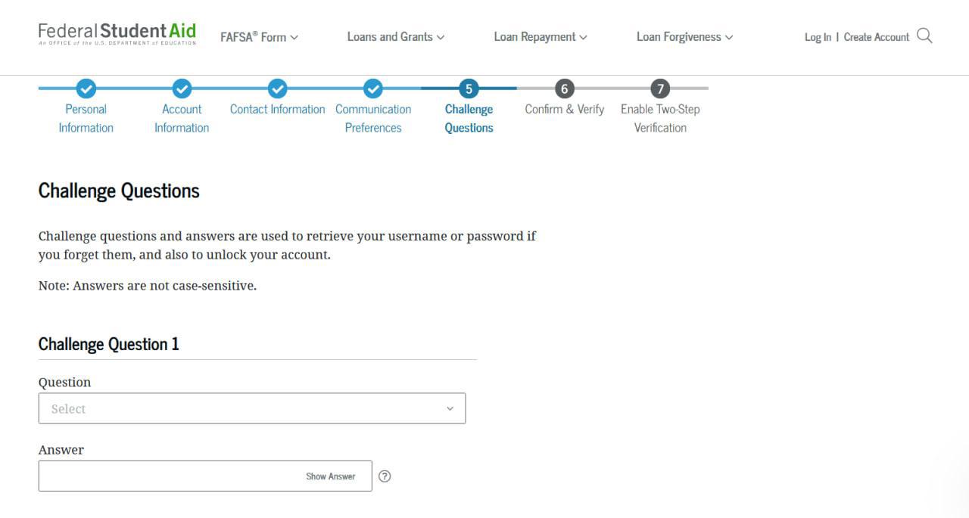The height and width of the screenshot is (518, 969).
Task: Open the Loan Forgiveness menu
Action: coord(684,37)
